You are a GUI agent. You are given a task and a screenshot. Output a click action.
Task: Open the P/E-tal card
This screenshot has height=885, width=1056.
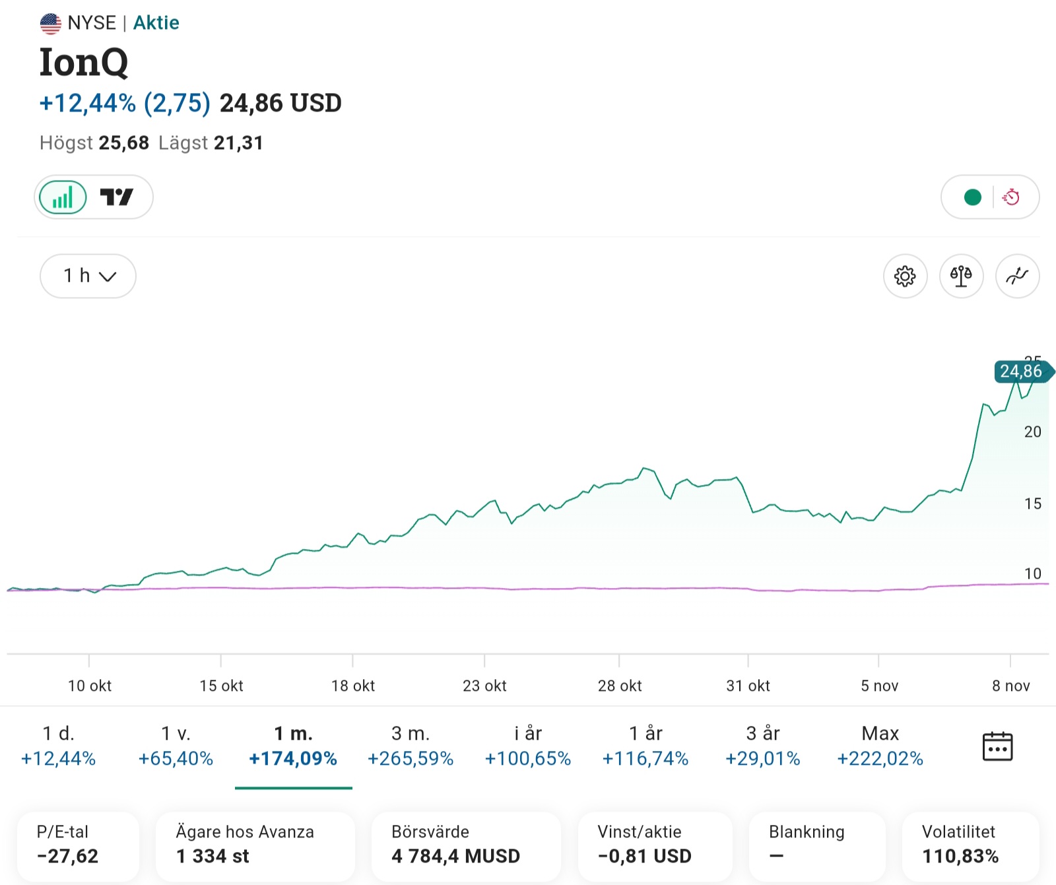79,845
